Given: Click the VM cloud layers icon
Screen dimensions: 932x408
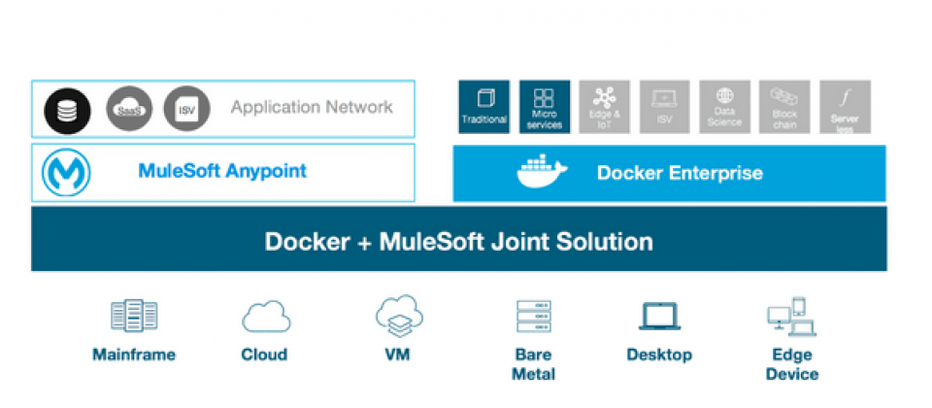Looking at the screenshot, I should [399, 315].
